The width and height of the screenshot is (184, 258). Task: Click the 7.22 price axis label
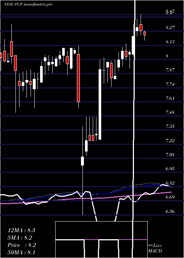click(170, 140)
